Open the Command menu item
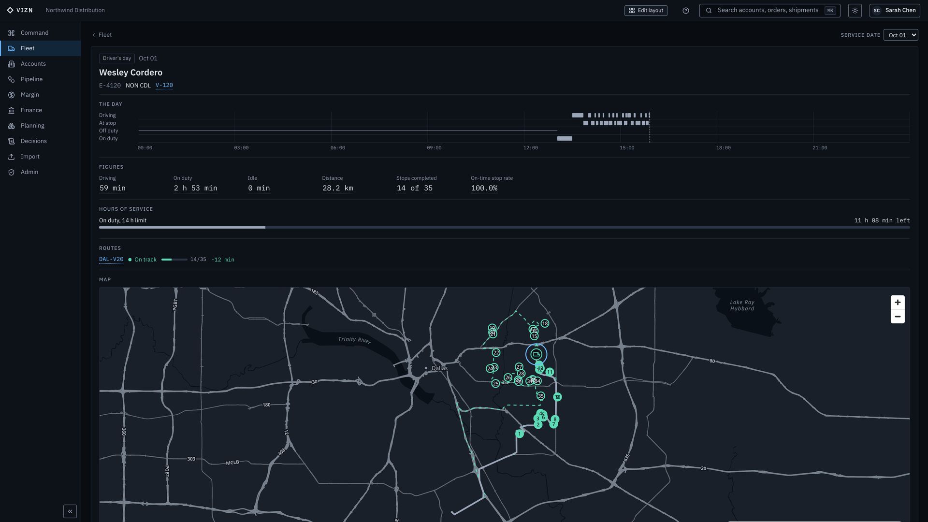Viewport: 928px width, 522px height. 41,33
